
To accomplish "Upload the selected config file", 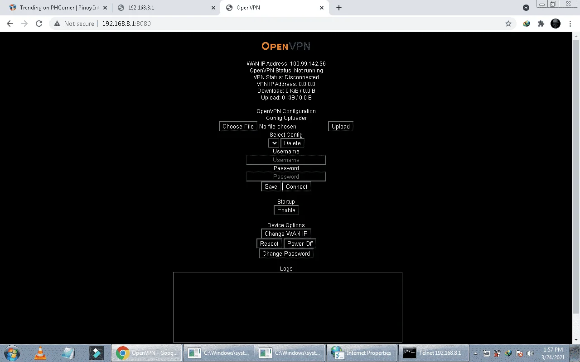I will (340, 127).
